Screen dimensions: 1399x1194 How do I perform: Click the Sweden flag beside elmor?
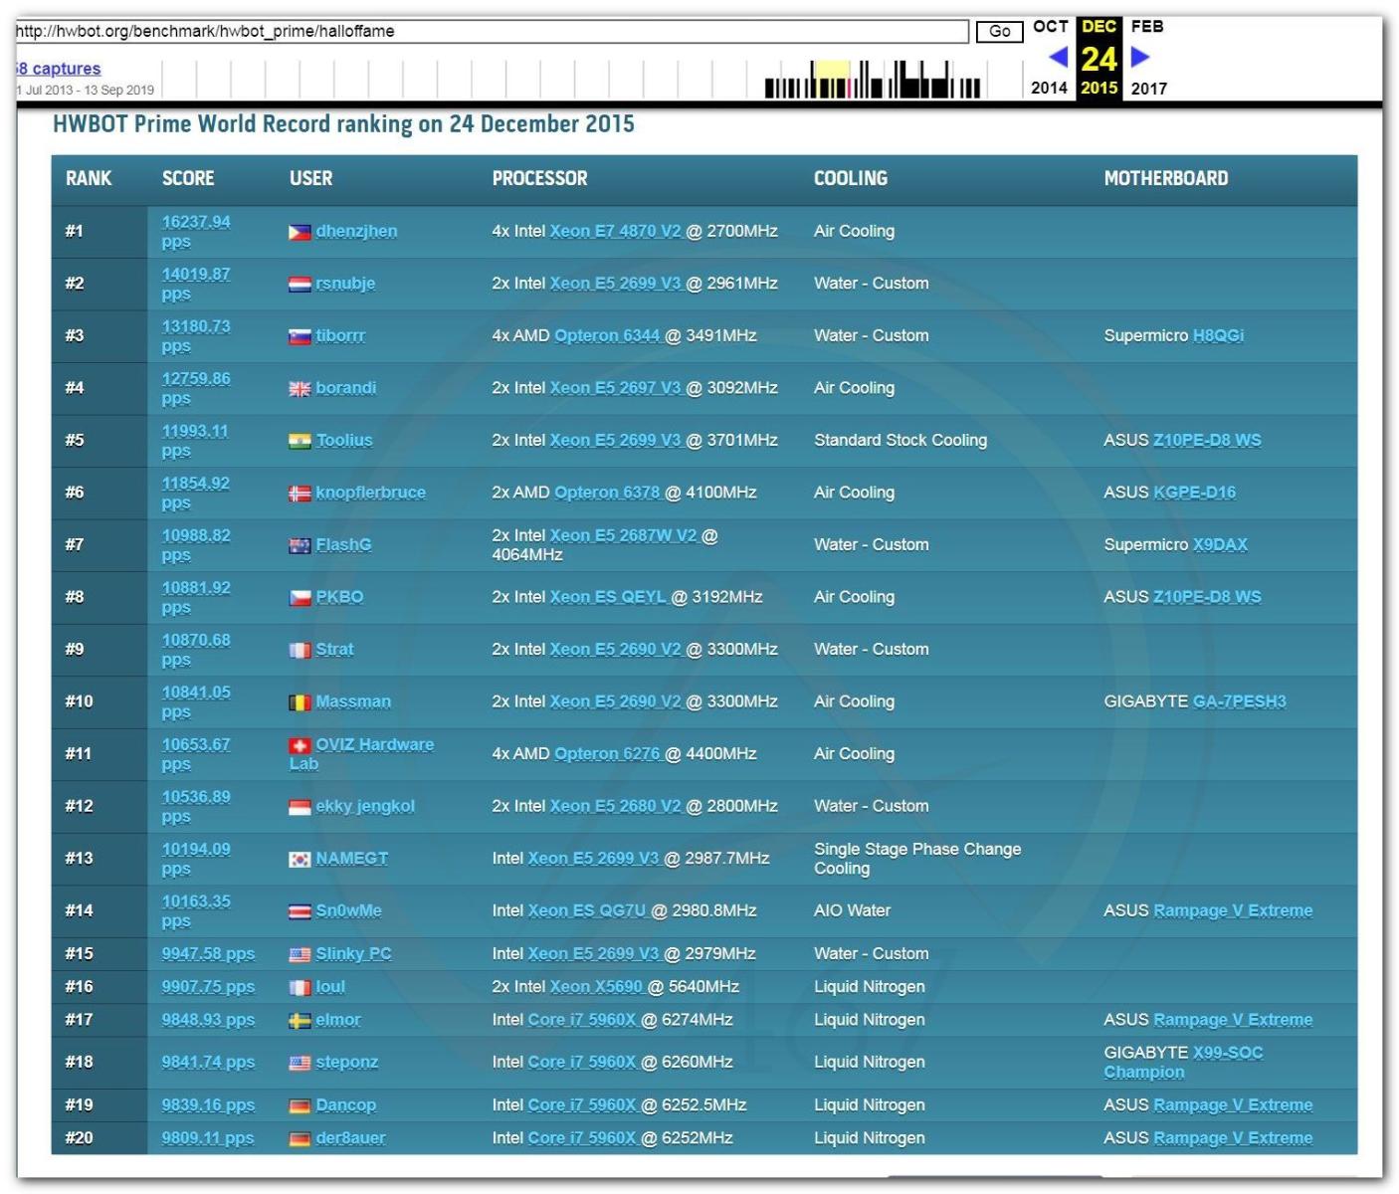pos(300,1021)
